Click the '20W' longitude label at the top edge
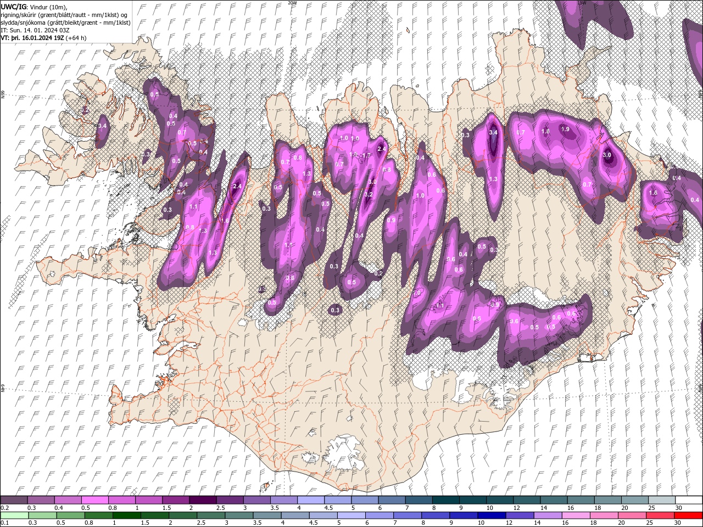The image size is (703, 527). tap(292, 3)
